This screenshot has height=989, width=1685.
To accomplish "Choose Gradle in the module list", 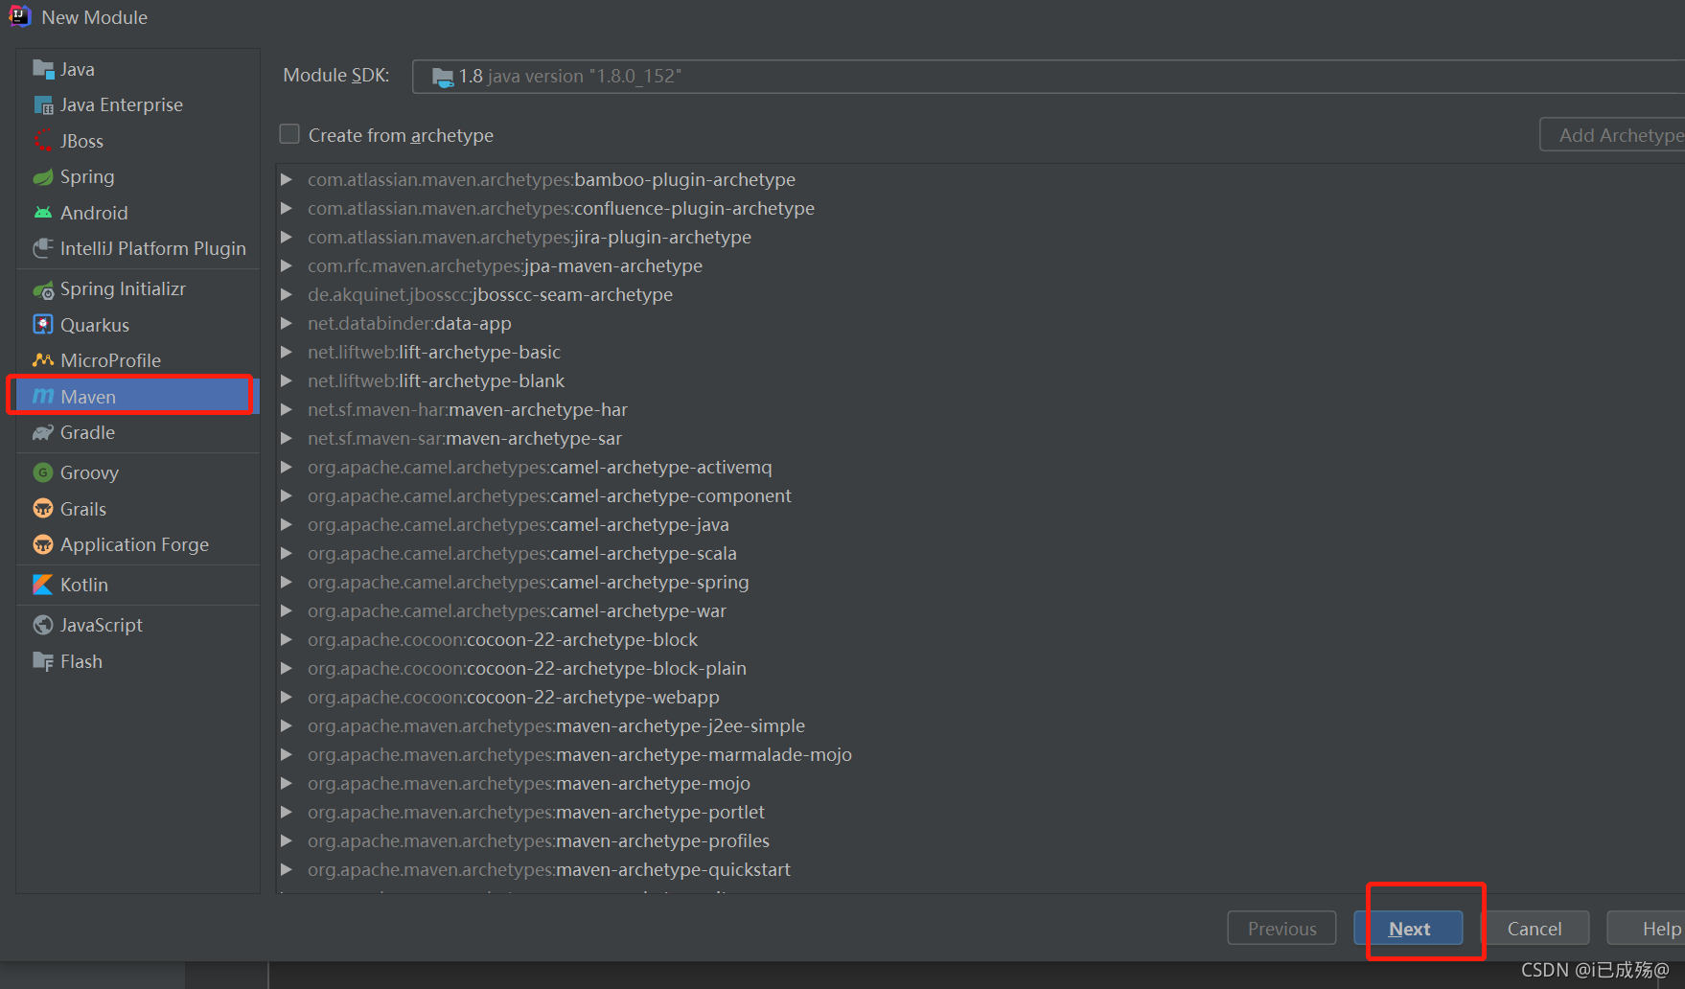I will (x=138, y=433).
